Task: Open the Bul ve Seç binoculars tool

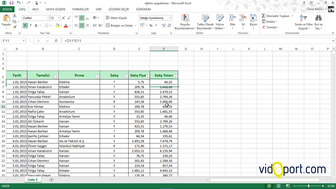Action: click(x=318, y=18)
